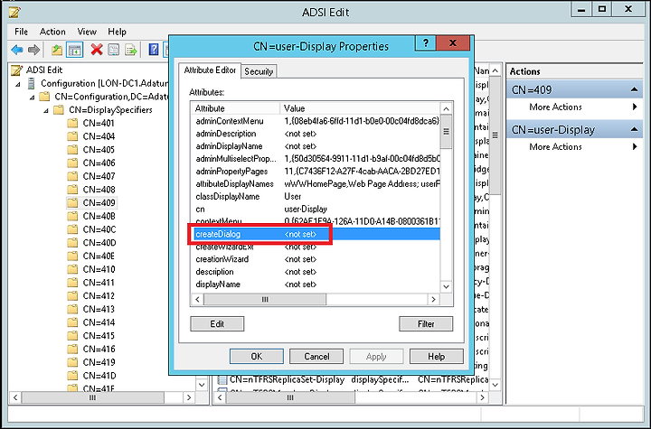Select CN=411 in the tree
Image resolution: width=651 pixels, height=429 pixels.
point(99,283)
